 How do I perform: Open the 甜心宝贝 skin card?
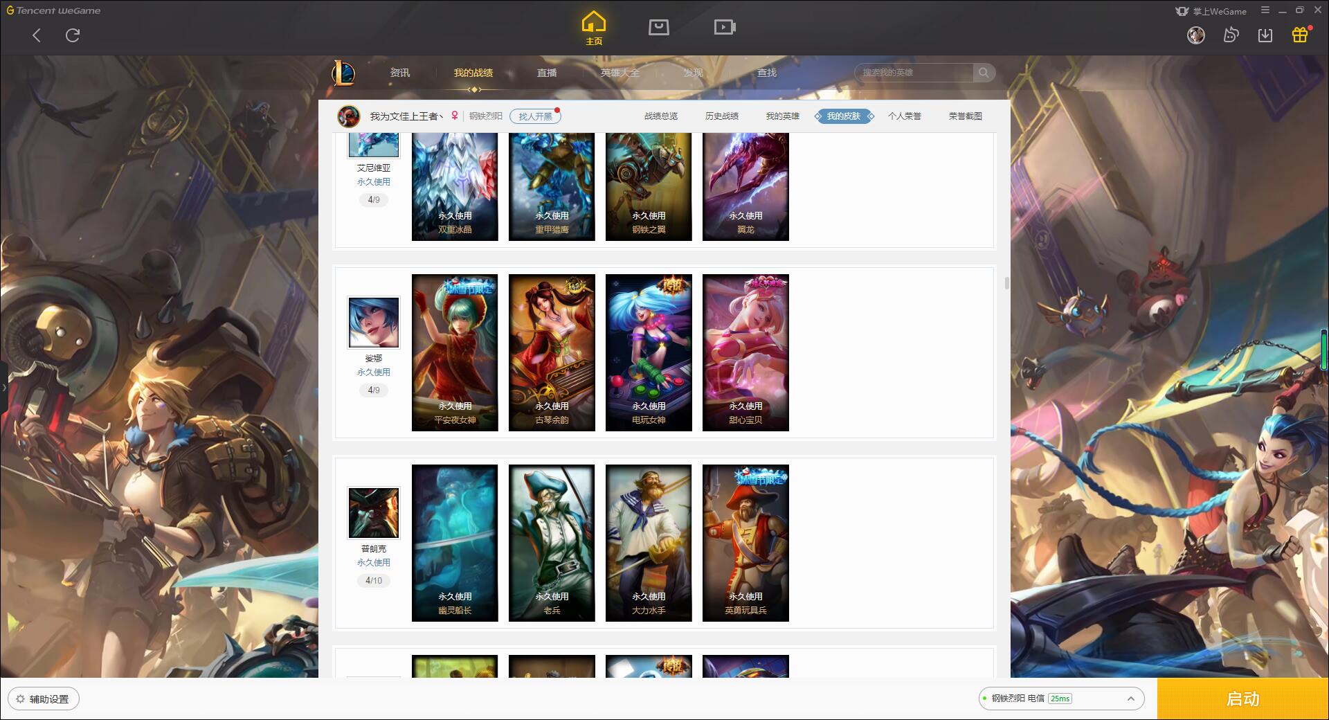tap(745, 352)
